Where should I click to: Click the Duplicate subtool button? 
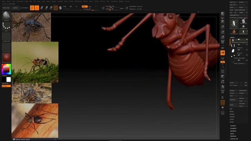pyautogui.click(x=234, y=99)
